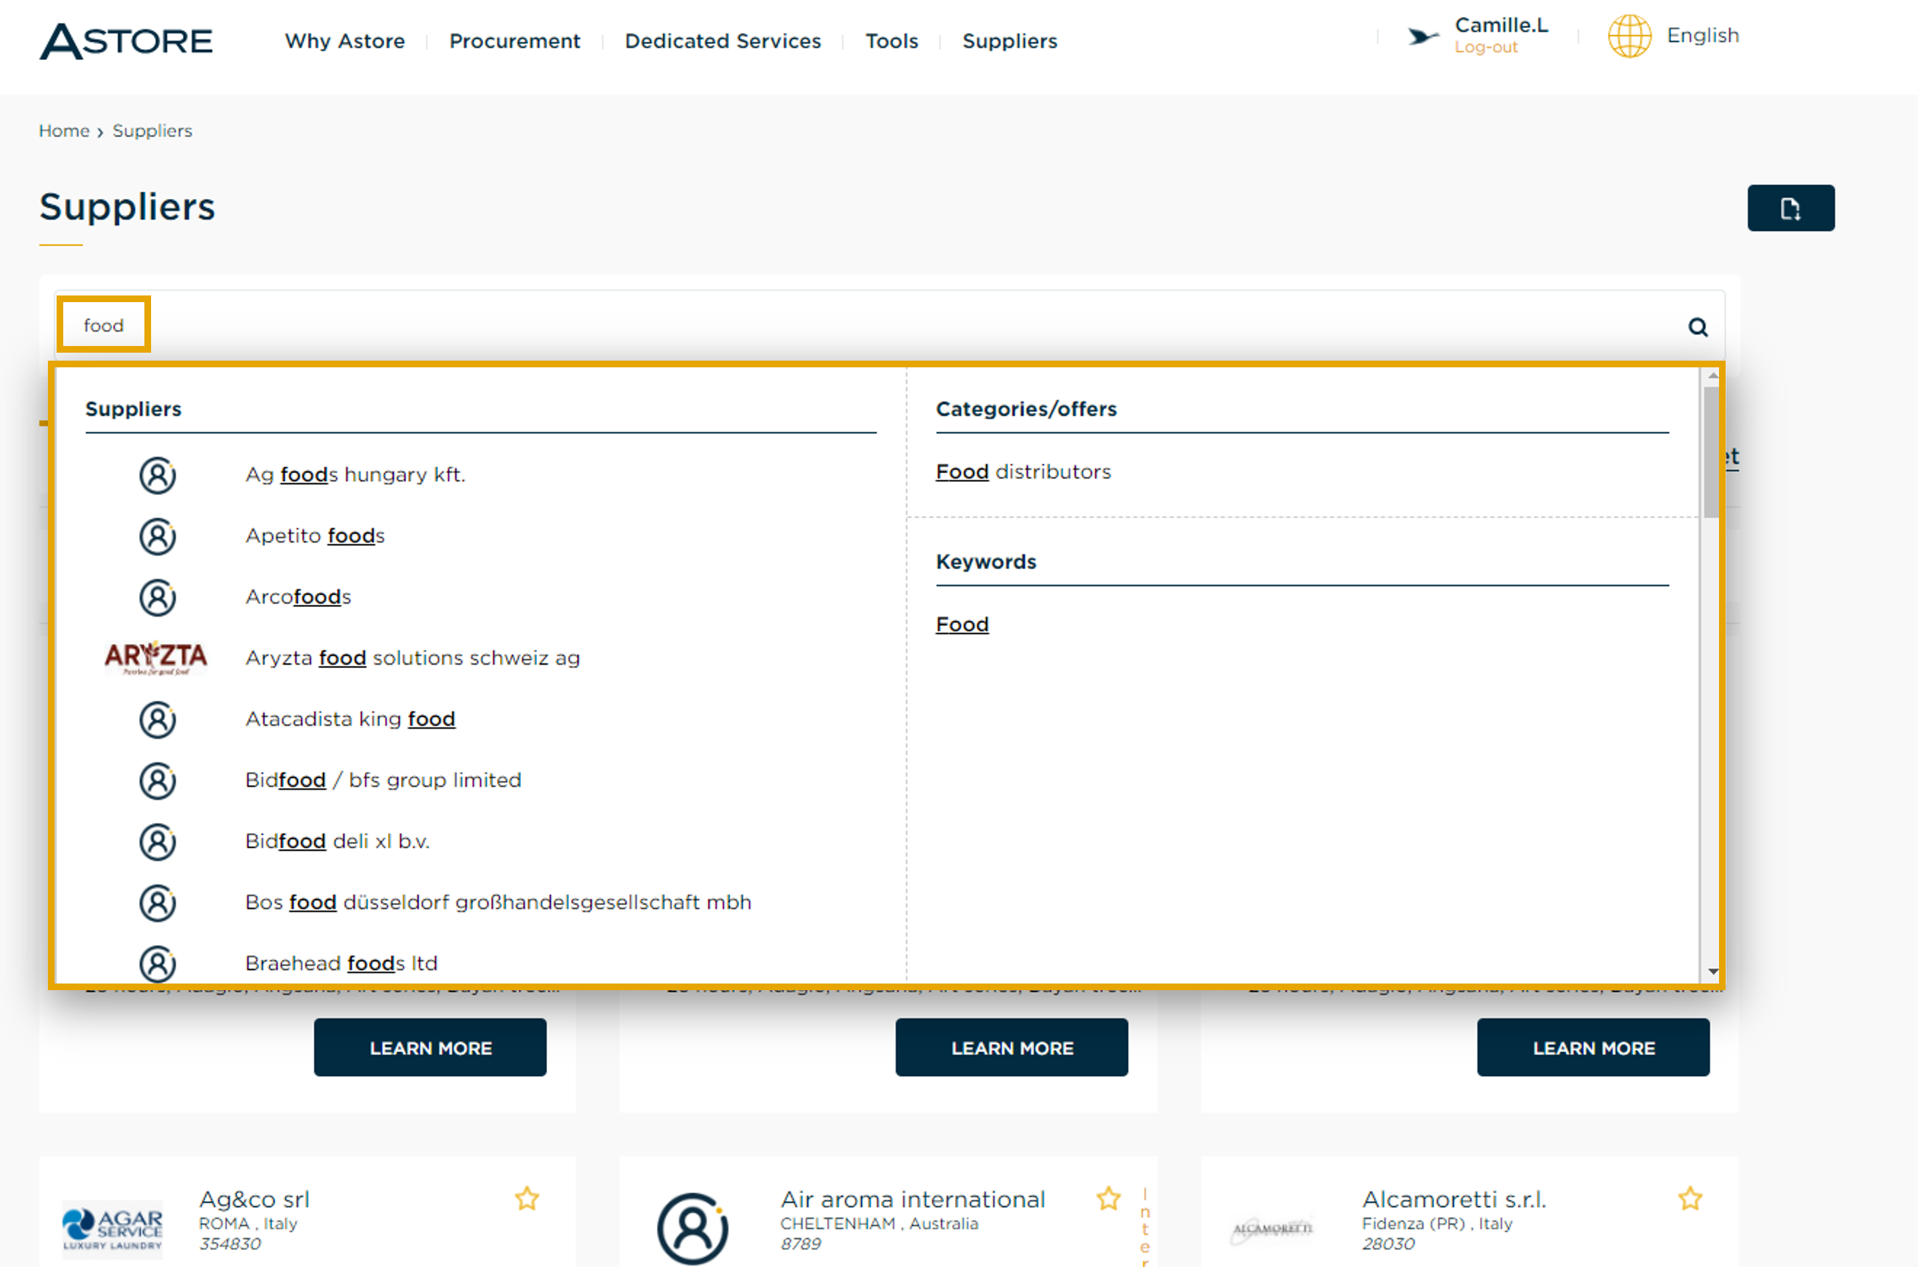The height and width of the screenshot is (1267, 1918).
Task: Go to Home breadcrumb
Action: pos(64,131)
